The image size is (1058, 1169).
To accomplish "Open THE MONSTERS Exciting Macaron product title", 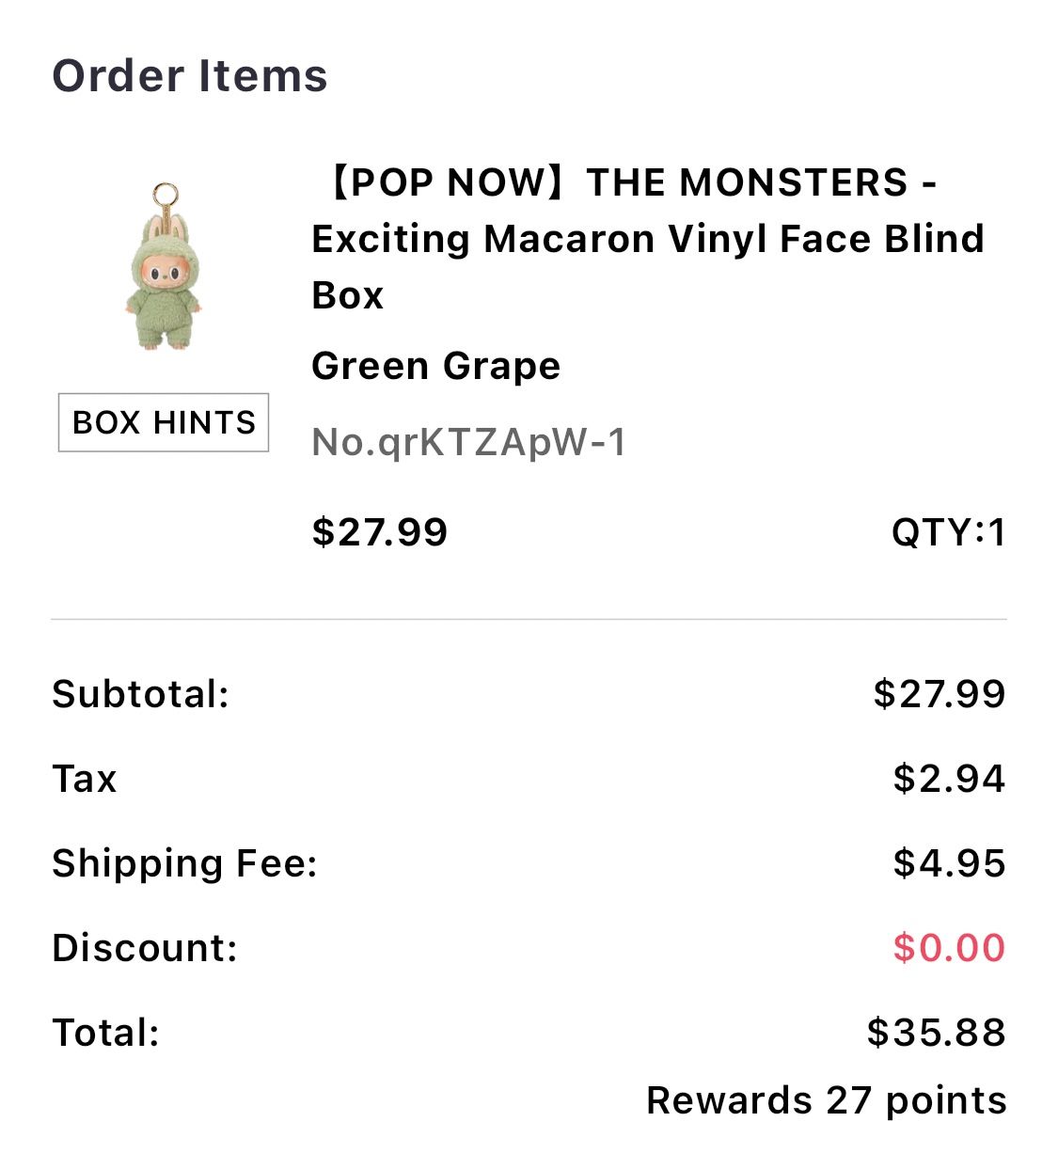I will click(x=647, y=238).
